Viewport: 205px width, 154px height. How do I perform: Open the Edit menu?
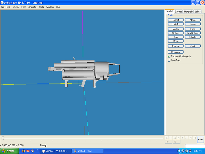click(x=8, y=7)
